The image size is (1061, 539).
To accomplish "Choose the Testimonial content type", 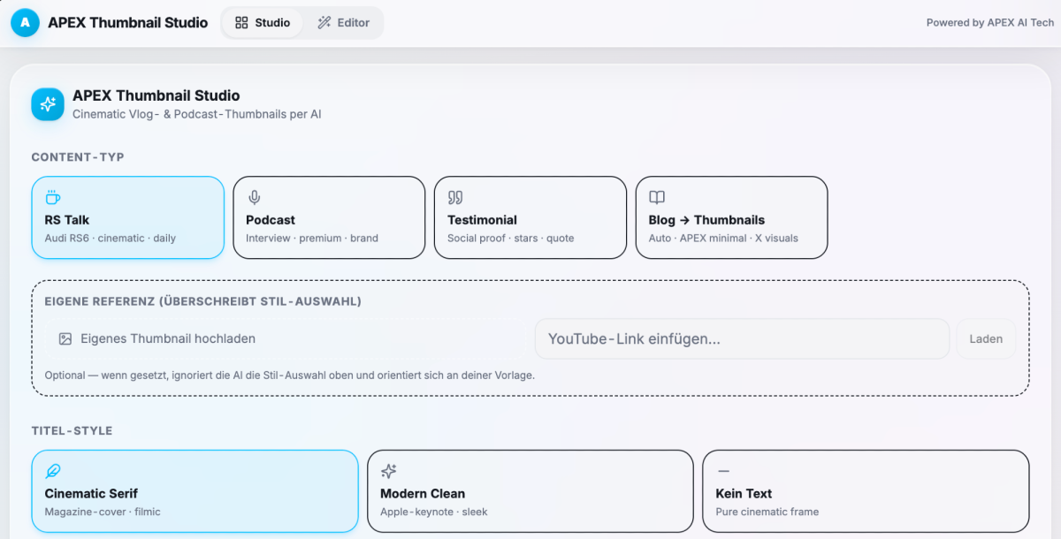I will (x=530, y=217).
